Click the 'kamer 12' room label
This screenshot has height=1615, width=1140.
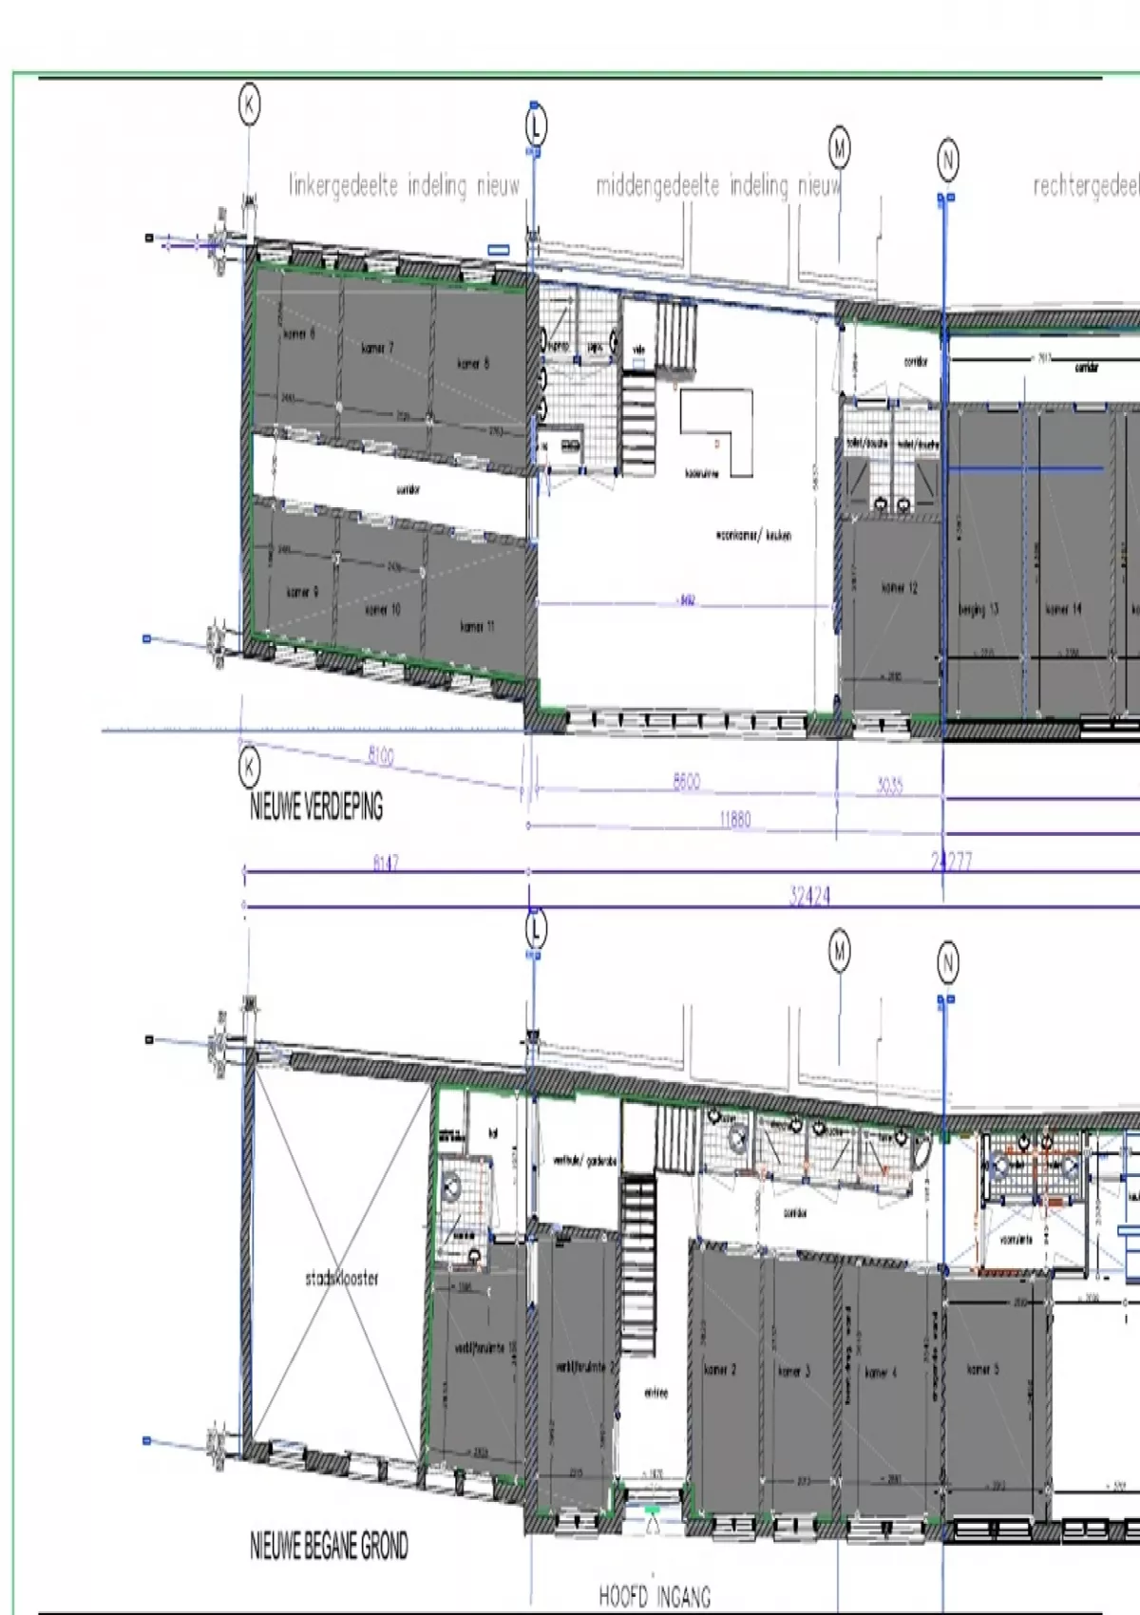pyautogui.click(x=900, y=588)
